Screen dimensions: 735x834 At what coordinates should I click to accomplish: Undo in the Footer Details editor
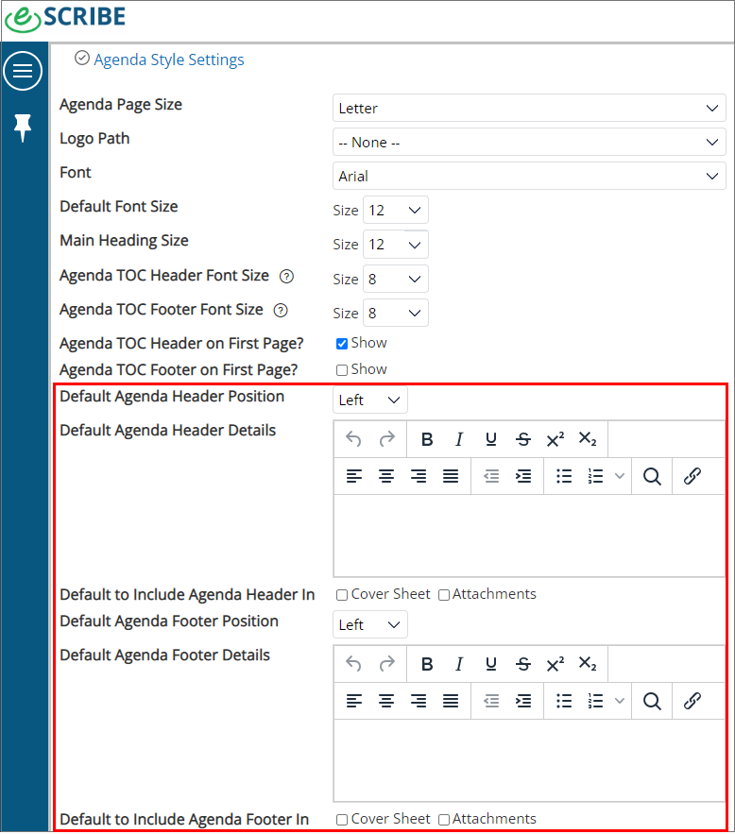tap(353, 664)
